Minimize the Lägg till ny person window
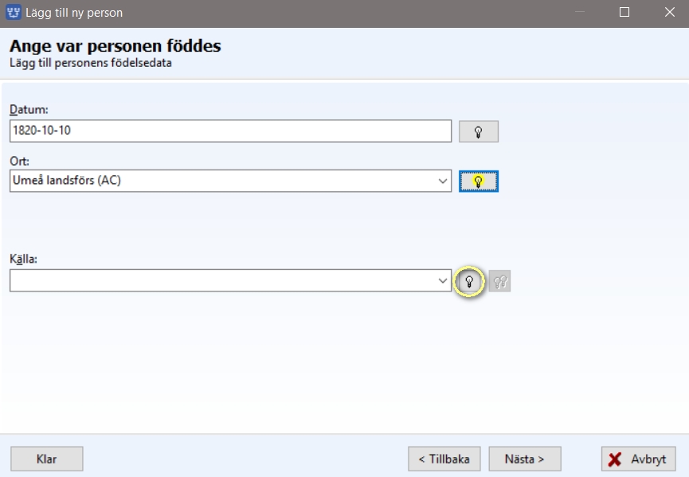 tap(580, 12)
